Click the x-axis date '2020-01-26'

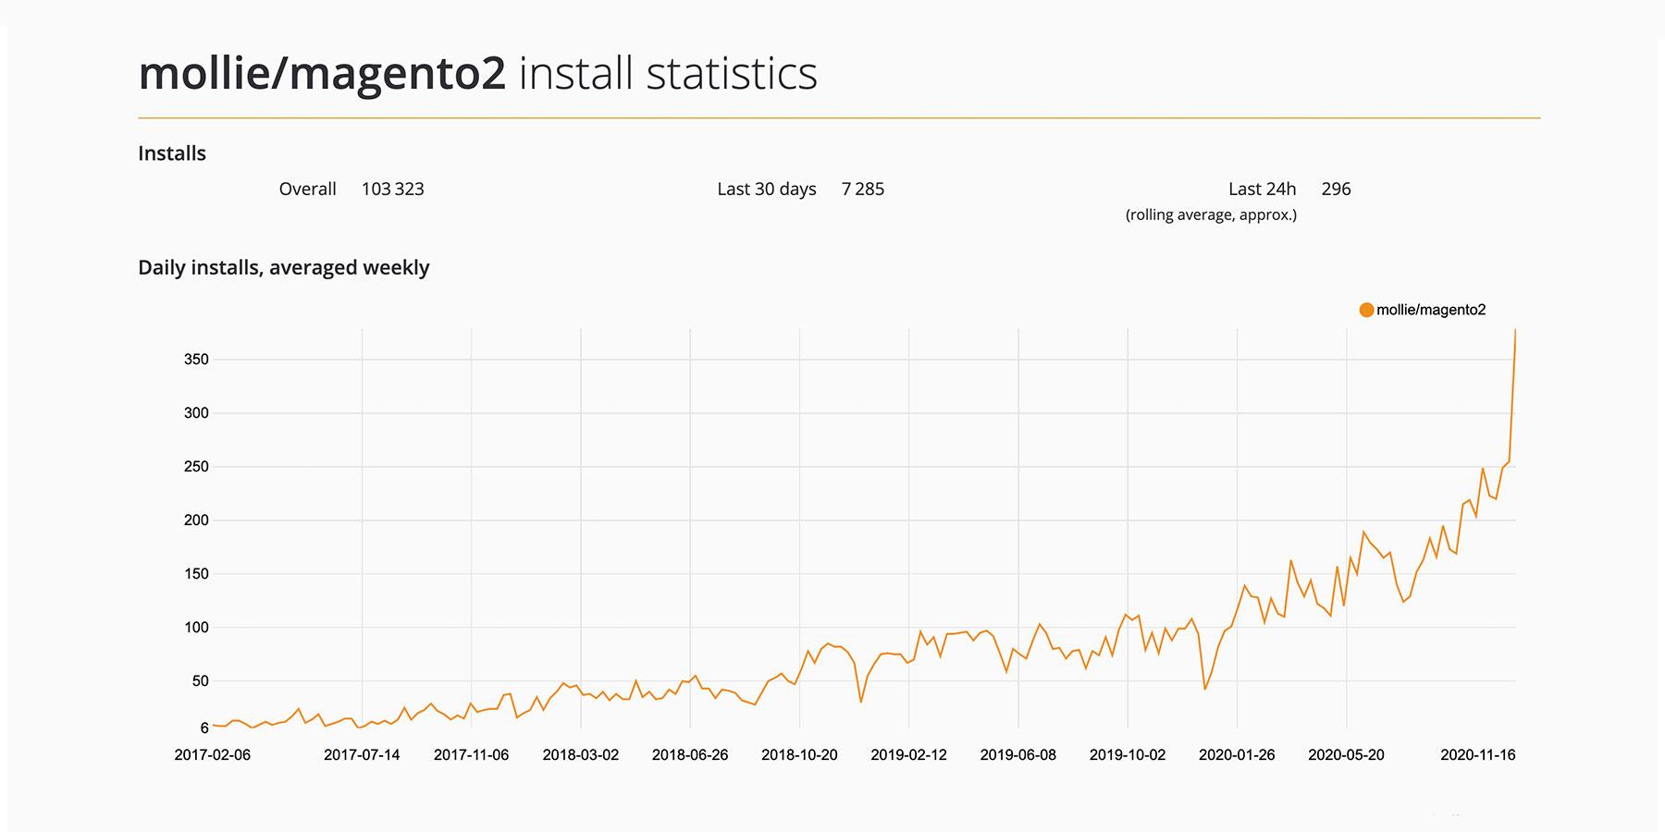(x=1237, y=755)
